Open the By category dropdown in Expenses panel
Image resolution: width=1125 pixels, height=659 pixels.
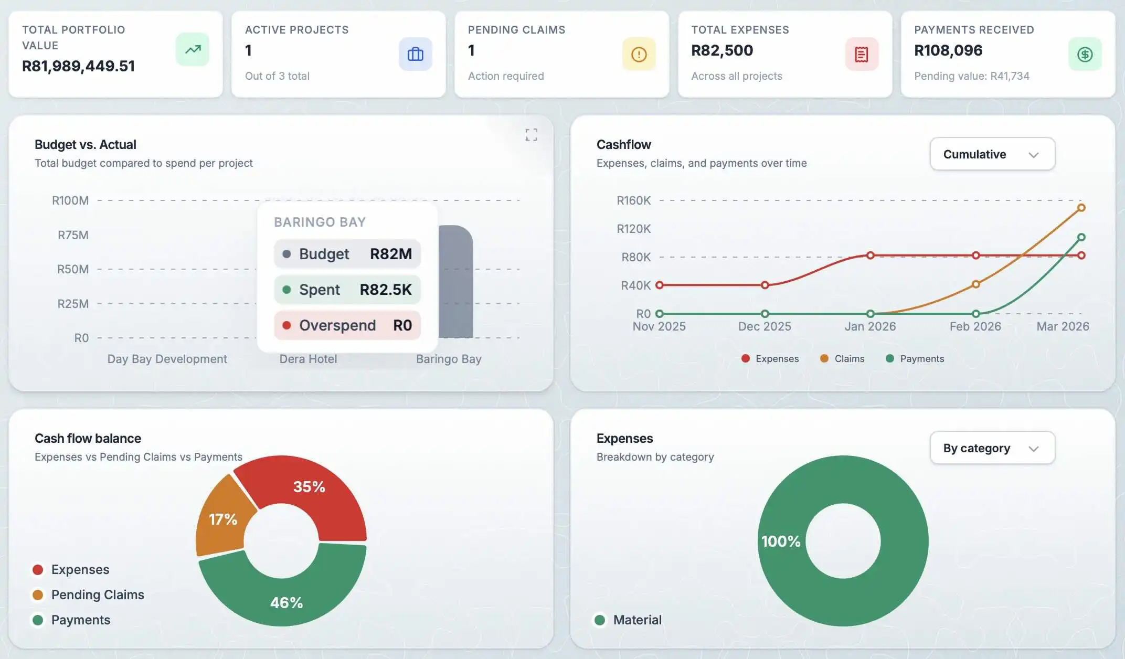click(992, 448)
